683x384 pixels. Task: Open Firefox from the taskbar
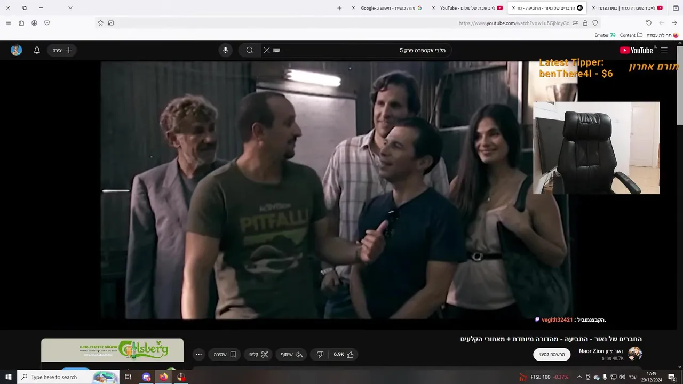click(163, 377)
